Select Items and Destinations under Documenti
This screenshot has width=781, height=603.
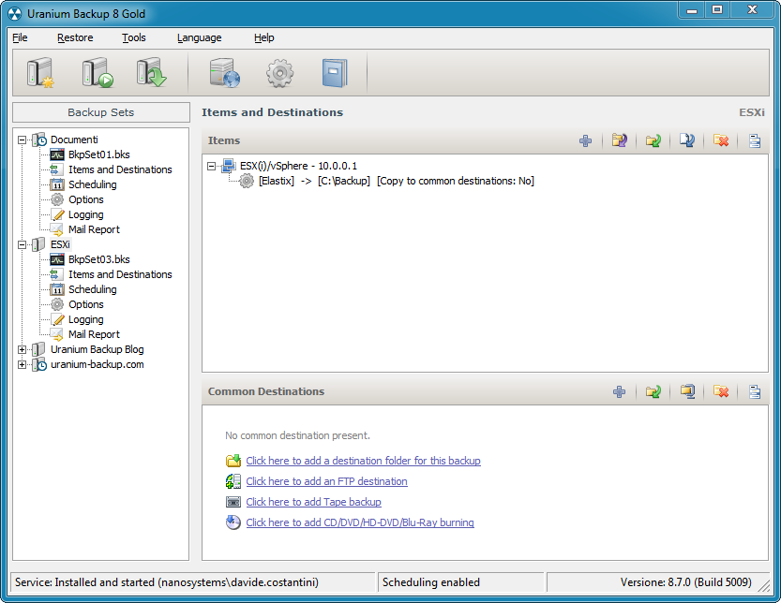coord(120,169)
